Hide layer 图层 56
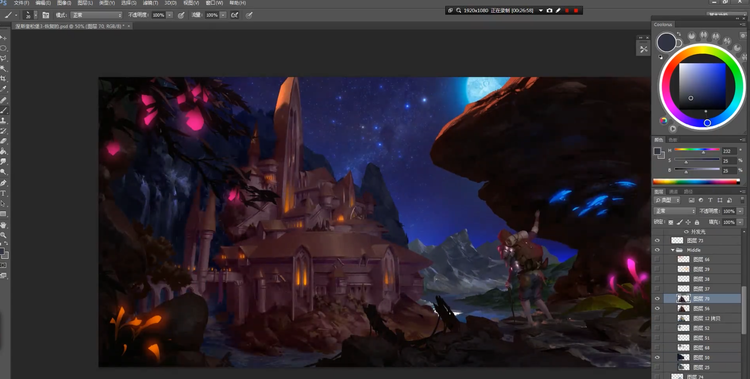 657,309
